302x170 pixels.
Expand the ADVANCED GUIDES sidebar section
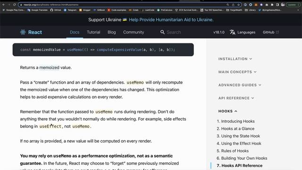pos(240,85)
